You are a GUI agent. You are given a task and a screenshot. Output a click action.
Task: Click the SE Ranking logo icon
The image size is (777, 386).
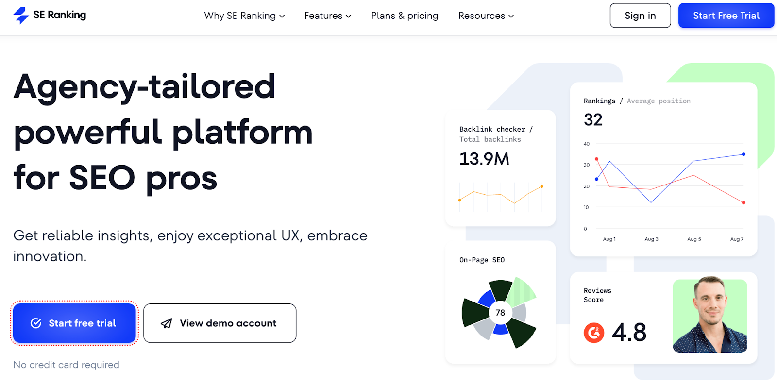point(21,15)
